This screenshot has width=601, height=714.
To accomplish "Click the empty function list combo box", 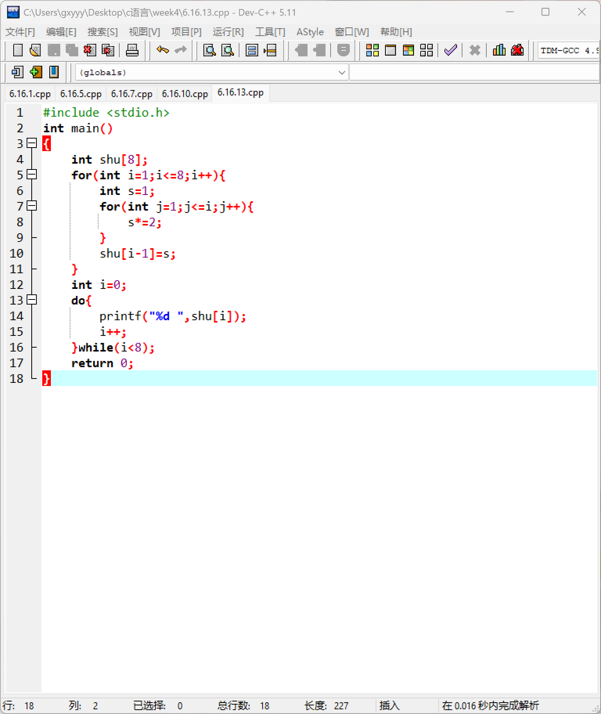I will tap(474, 72).
